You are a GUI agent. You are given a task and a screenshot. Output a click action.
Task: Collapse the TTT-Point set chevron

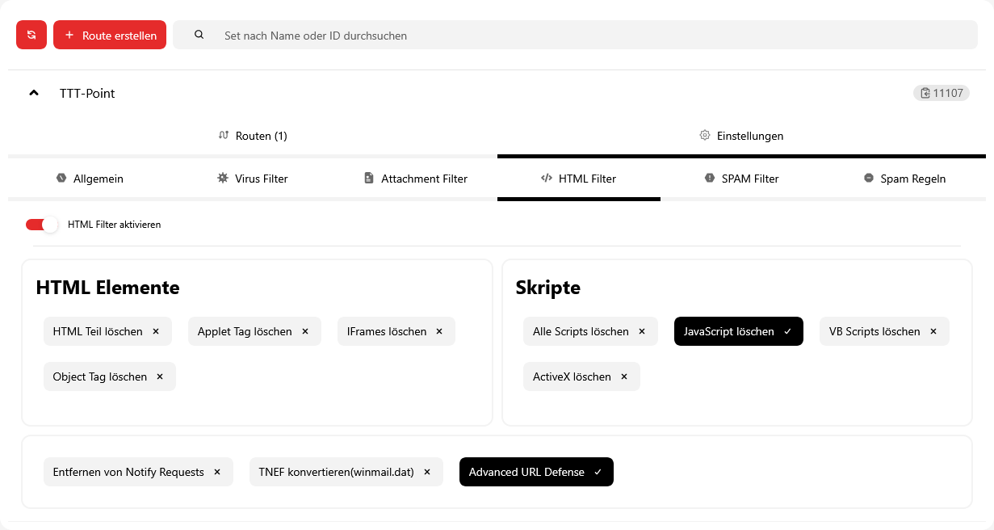[34, 93]
